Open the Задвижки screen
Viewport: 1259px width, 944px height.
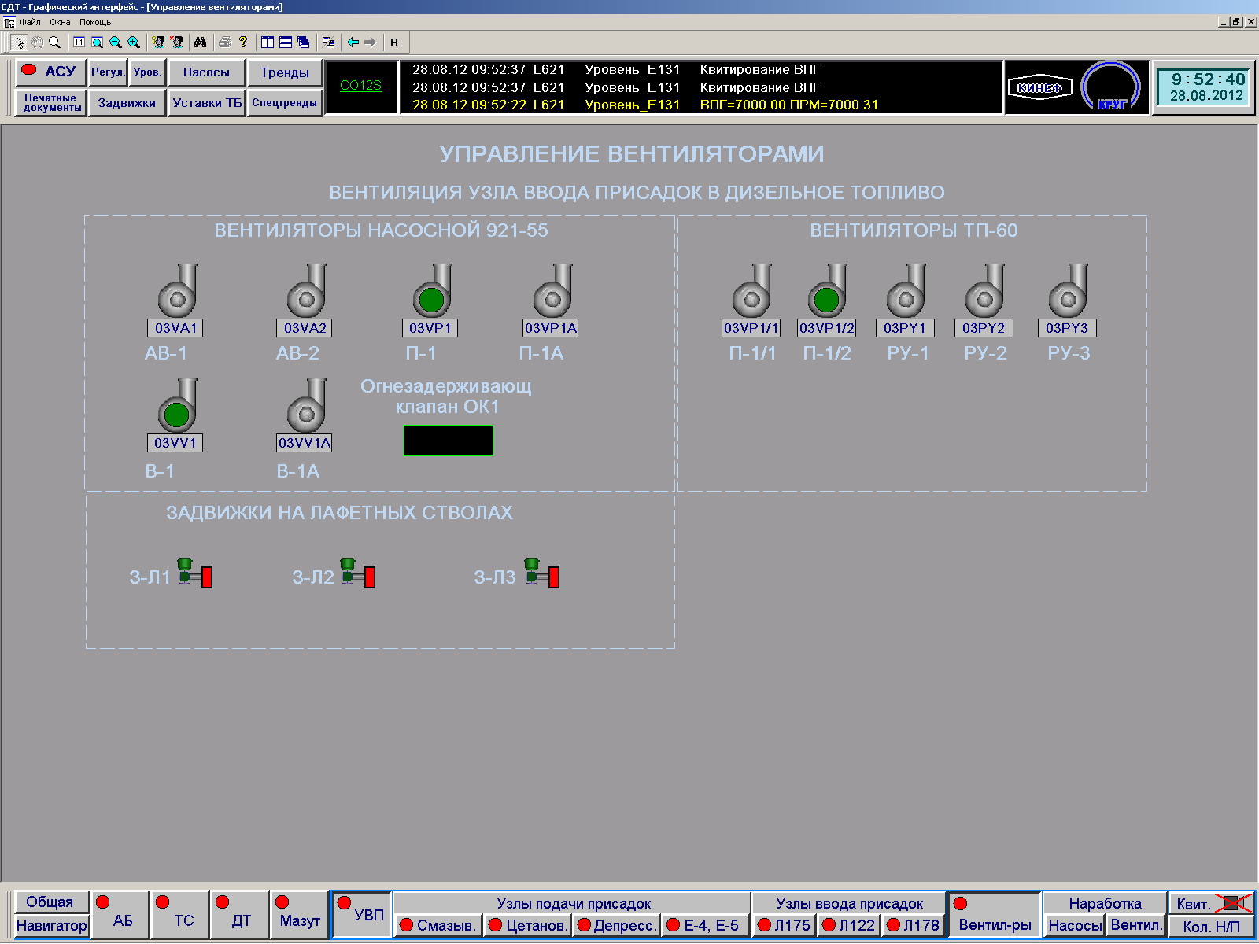coord(127,103)
